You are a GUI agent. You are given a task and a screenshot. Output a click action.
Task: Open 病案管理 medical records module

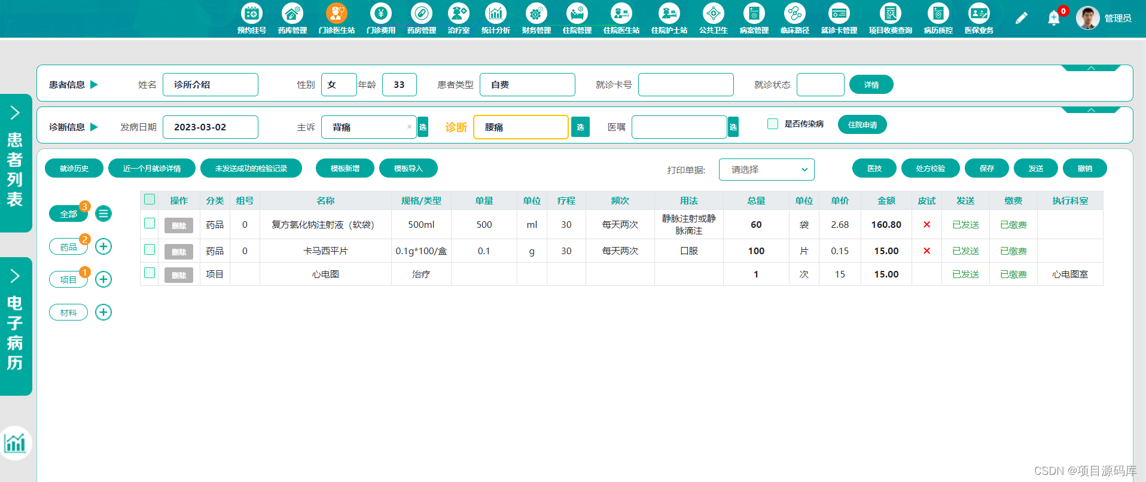[x=754, y=19]
